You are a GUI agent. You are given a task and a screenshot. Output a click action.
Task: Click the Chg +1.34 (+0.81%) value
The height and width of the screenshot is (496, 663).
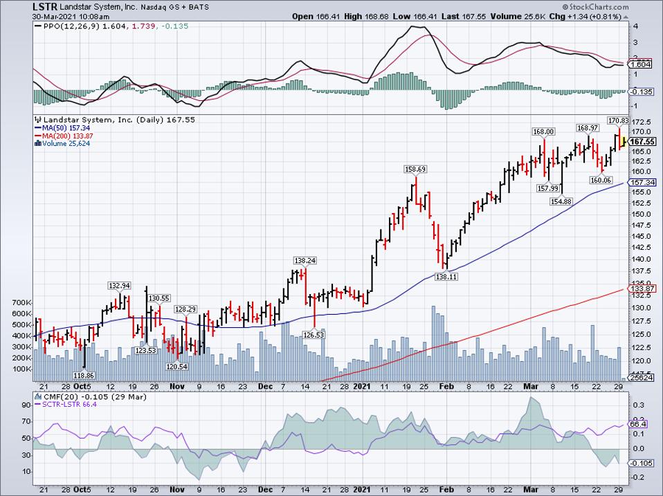point(585,17)
